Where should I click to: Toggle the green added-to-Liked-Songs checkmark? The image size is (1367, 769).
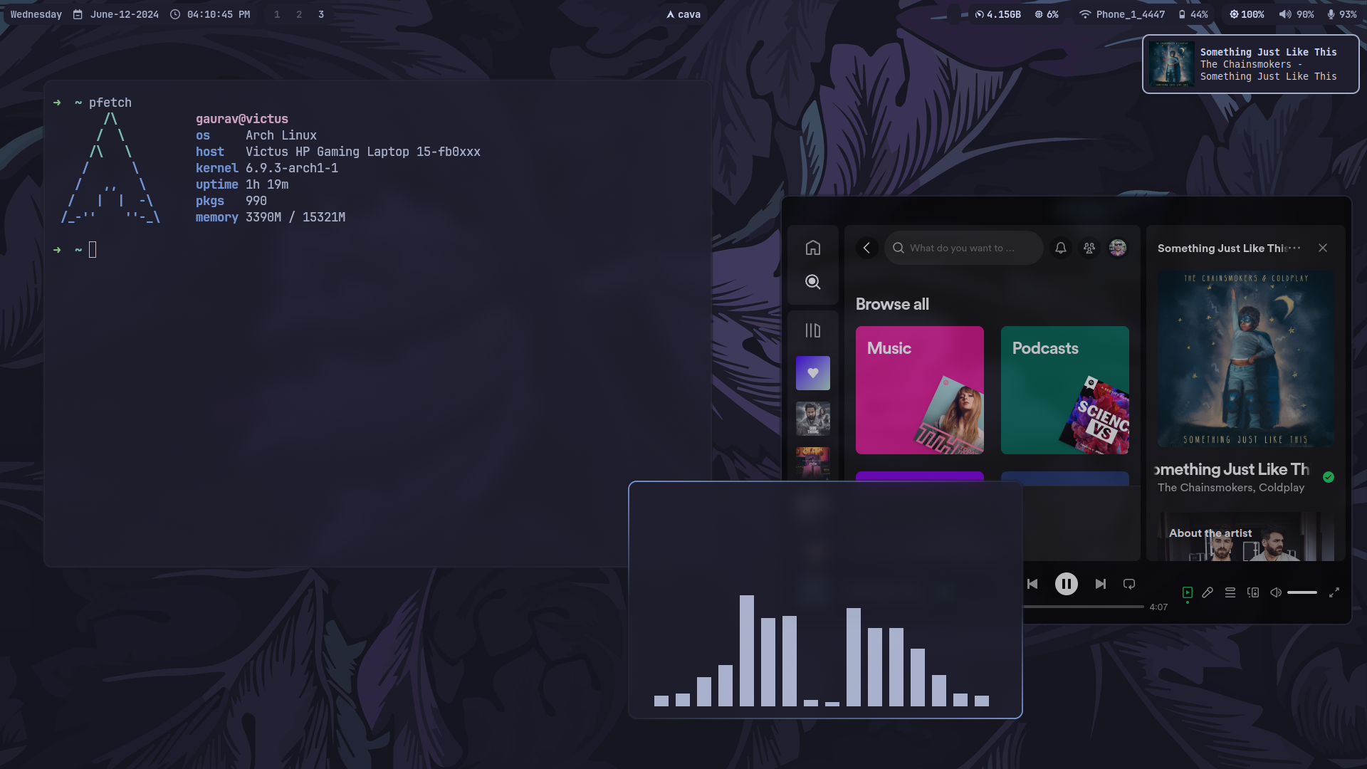click(1329, 477)
